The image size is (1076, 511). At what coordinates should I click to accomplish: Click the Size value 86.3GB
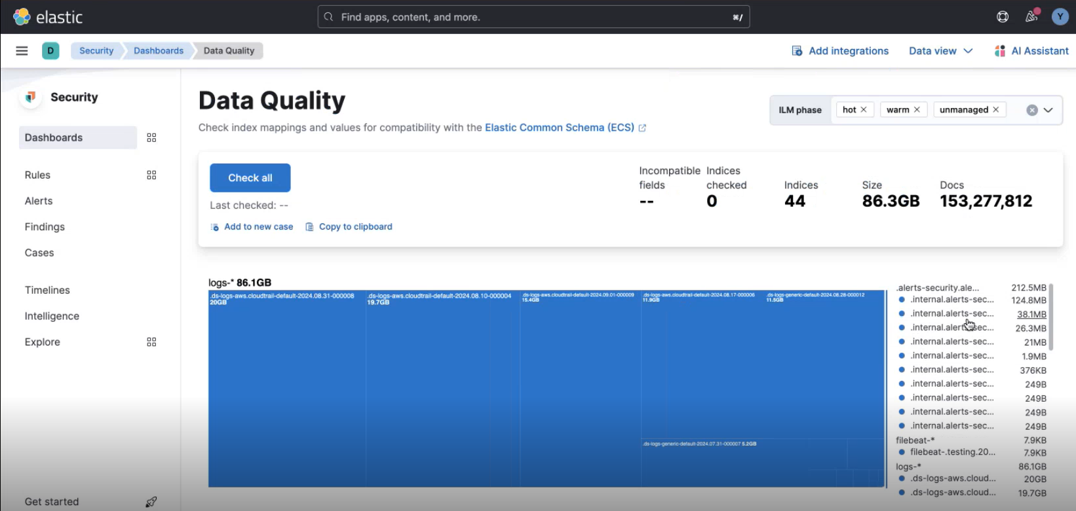pos(891,201)
